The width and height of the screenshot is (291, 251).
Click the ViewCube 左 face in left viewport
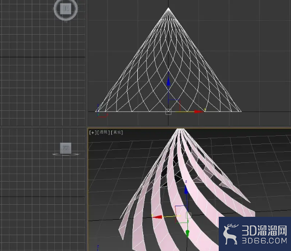[x=66, y=148]
